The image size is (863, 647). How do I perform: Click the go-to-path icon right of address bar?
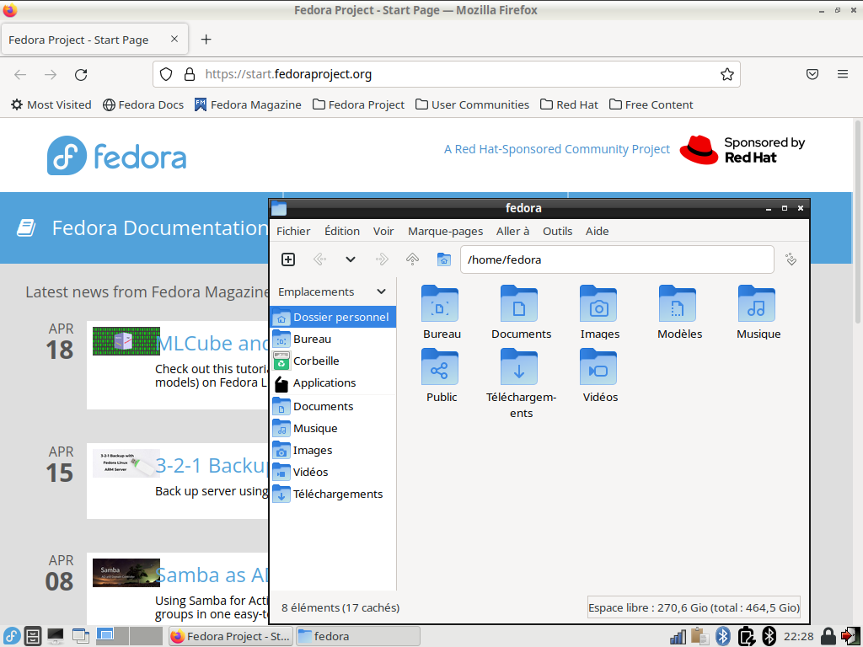[x=791, y=259]
